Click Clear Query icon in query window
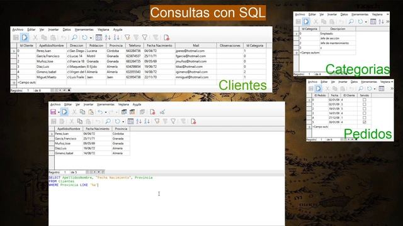This screenshot has width=403, height=226. (x=132, y=112)
